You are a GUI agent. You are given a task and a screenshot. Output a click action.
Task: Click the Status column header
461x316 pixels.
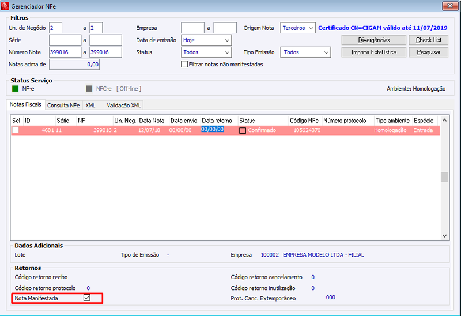(x=263, y=121)
